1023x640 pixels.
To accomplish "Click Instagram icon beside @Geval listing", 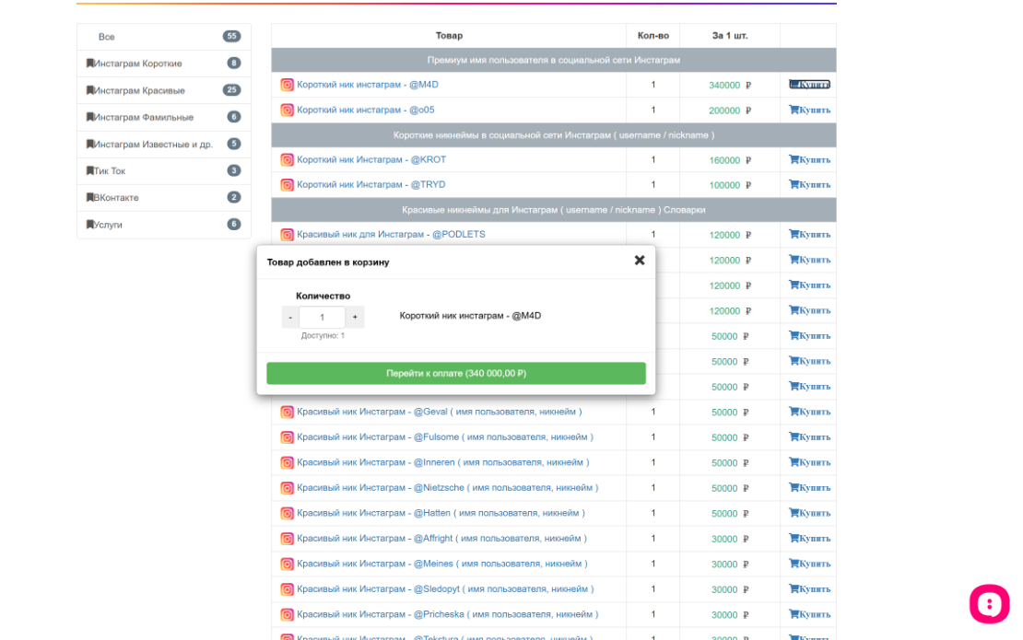I will point(287,412).
